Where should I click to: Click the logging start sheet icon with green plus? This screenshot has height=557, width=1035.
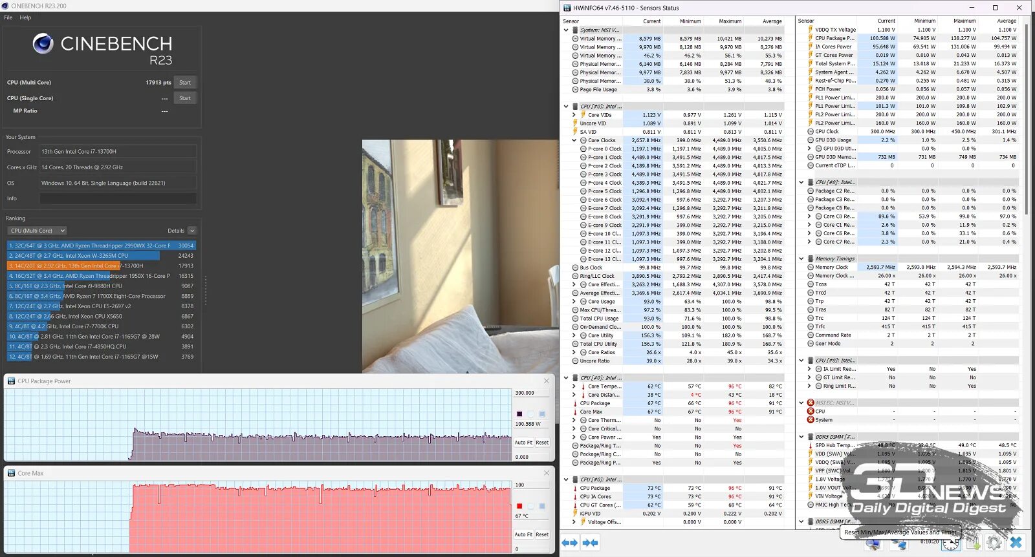972,543
